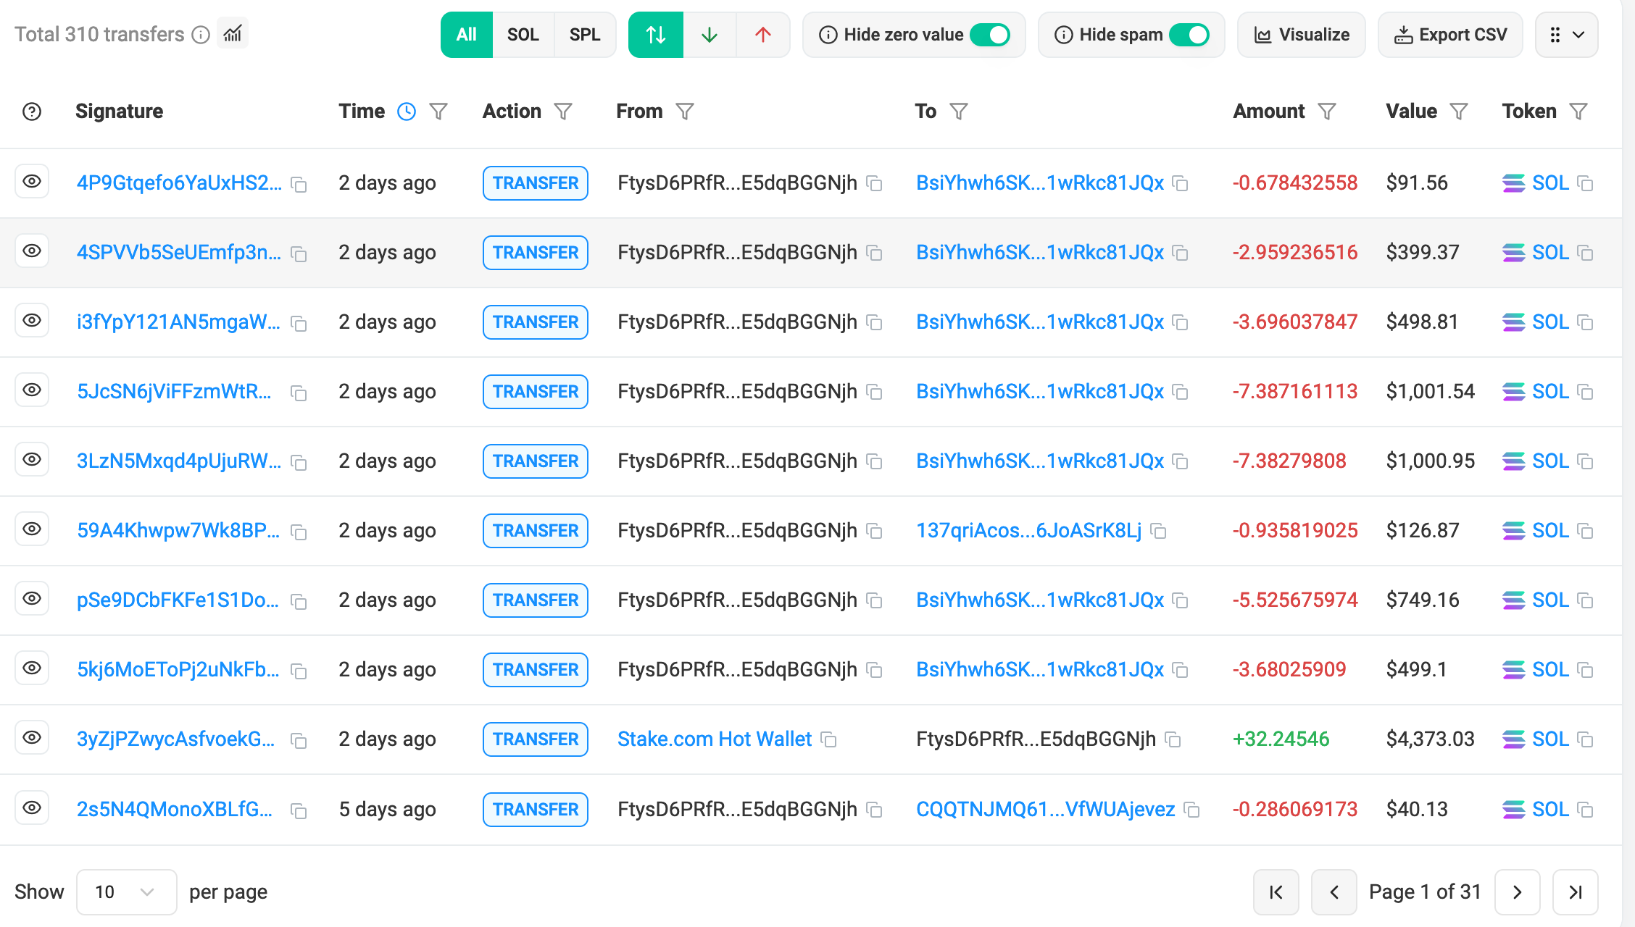Viewport: 1635px width, 927px height.
Task: Click Export CSV button
Action: (1450, 35)
